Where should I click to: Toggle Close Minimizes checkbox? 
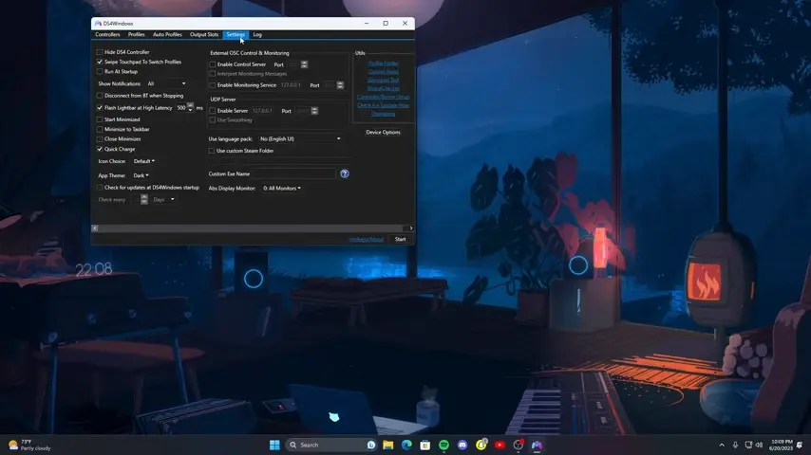(x=100, y=139)
